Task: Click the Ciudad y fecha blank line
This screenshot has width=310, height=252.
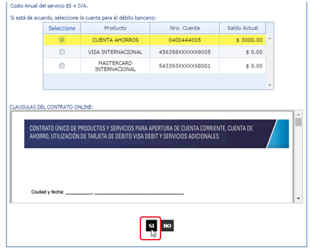Action: 125,193
